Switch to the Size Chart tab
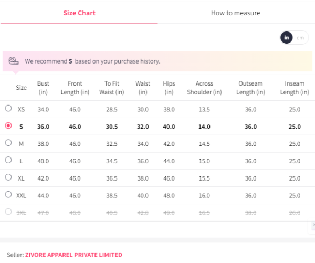 [79, 13]
